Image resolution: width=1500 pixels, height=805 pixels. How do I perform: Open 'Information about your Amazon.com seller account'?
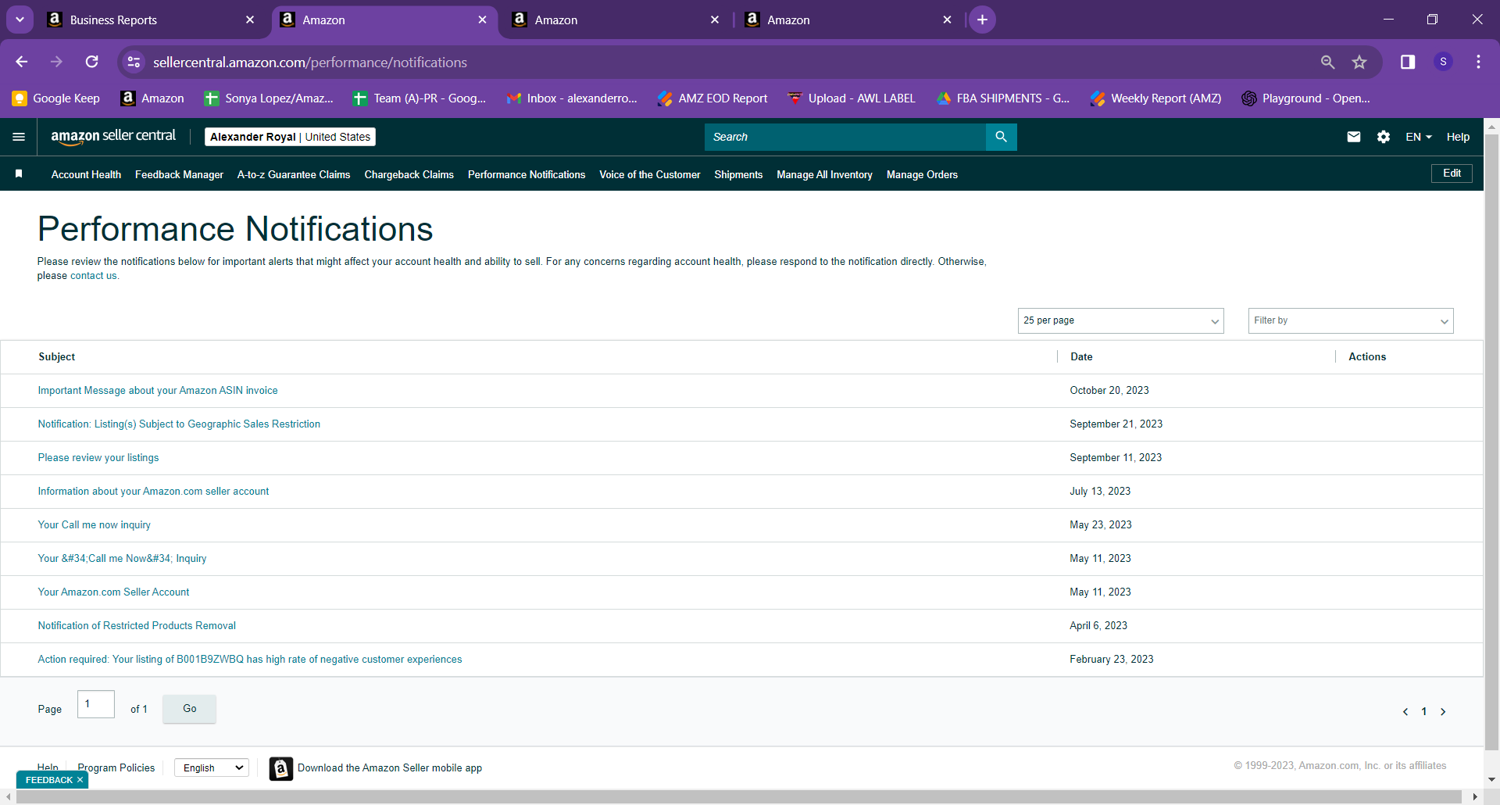tap(153, 492)
